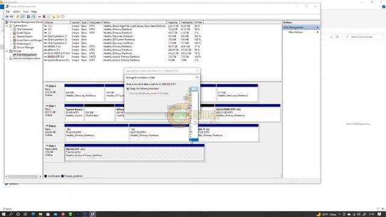Click the Help toolbar icon
Image resolution: width=386 pixels, height=217 pixels.
(28, 17)
